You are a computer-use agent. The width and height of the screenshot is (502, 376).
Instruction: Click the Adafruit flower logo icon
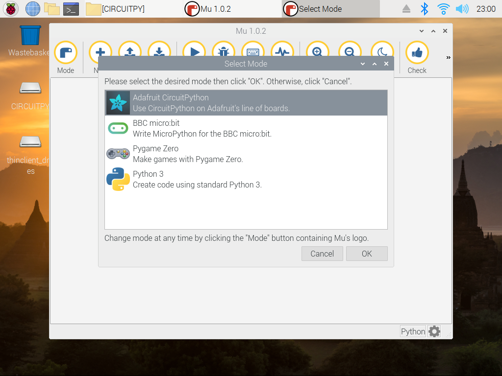[118, 103]
